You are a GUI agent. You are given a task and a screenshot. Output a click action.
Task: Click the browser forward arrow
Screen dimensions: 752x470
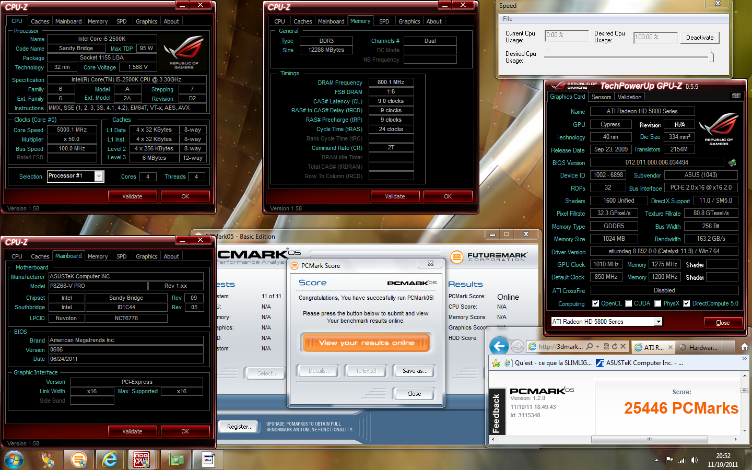click(517, 346)
